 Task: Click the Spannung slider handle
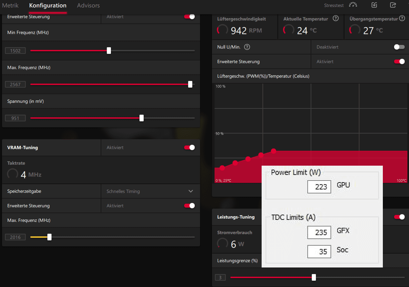tap(141, 118)
